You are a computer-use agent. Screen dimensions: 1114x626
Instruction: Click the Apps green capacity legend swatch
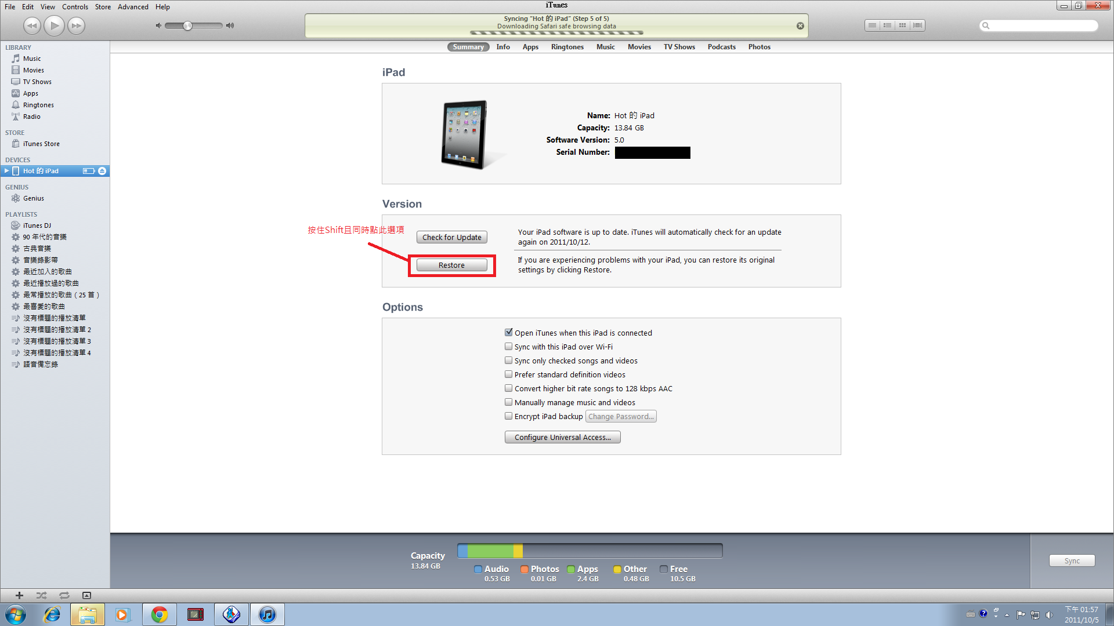click(571, 569)
